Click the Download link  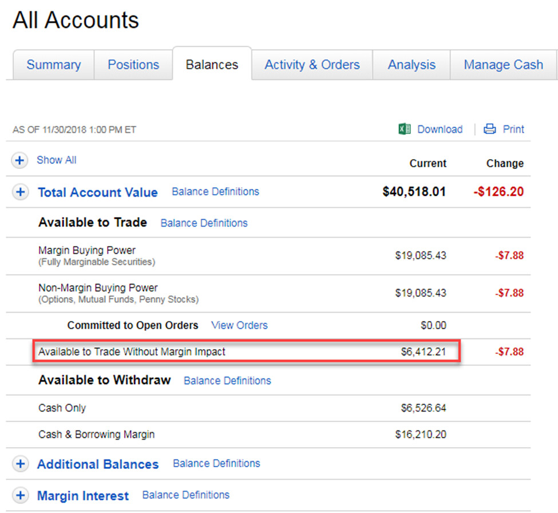tap(440, 129)
